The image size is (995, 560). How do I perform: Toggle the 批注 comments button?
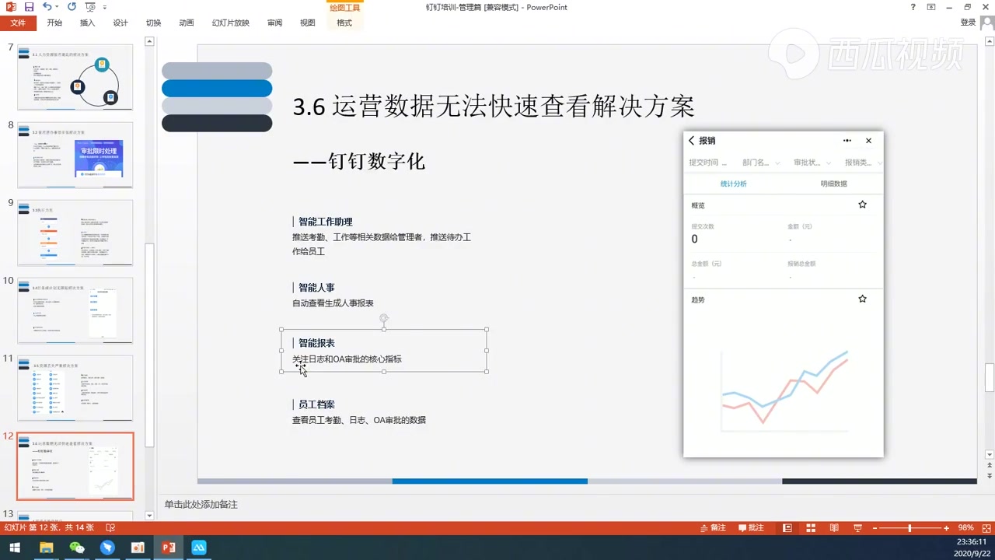tap(751, 528)
